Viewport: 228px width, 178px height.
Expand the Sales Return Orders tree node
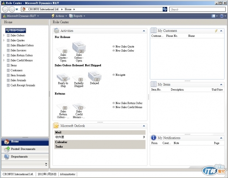(x=4, y=55)
